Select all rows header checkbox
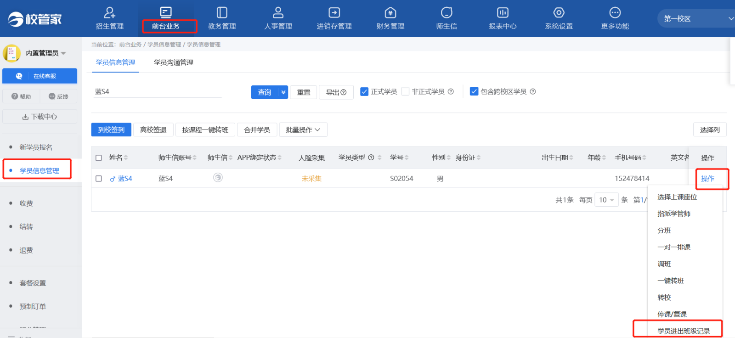The height and width of the screenshot is (338, 735). (x=99, y=158)
